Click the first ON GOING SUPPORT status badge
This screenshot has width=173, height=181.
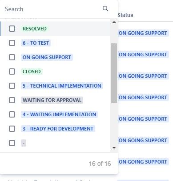pyautogui.click(x=143, y=33)
